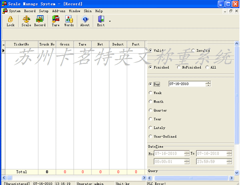Click the To date spinner
Viewport: 240px width, 185px height.
(x=229, y=153)
